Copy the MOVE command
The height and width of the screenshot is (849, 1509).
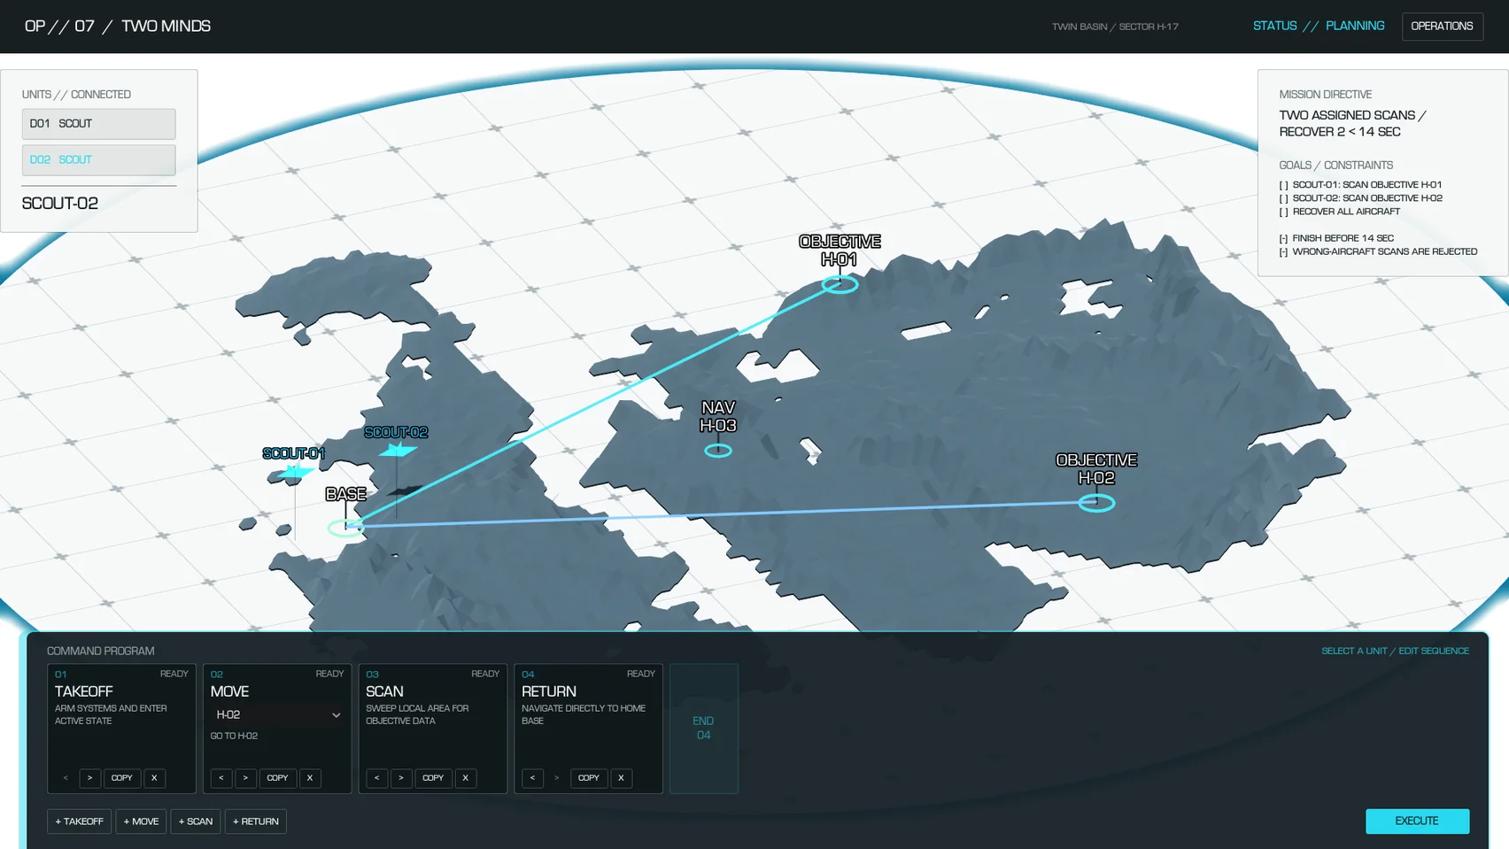pyautogui.click(x=277, y=778)
